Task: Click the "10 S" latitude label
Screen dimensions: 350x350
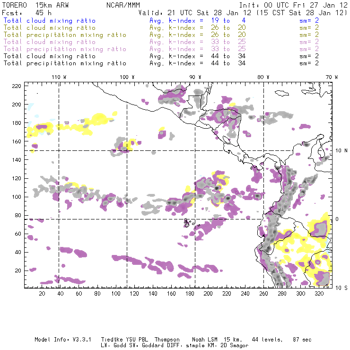Action: tap(341, 288)
